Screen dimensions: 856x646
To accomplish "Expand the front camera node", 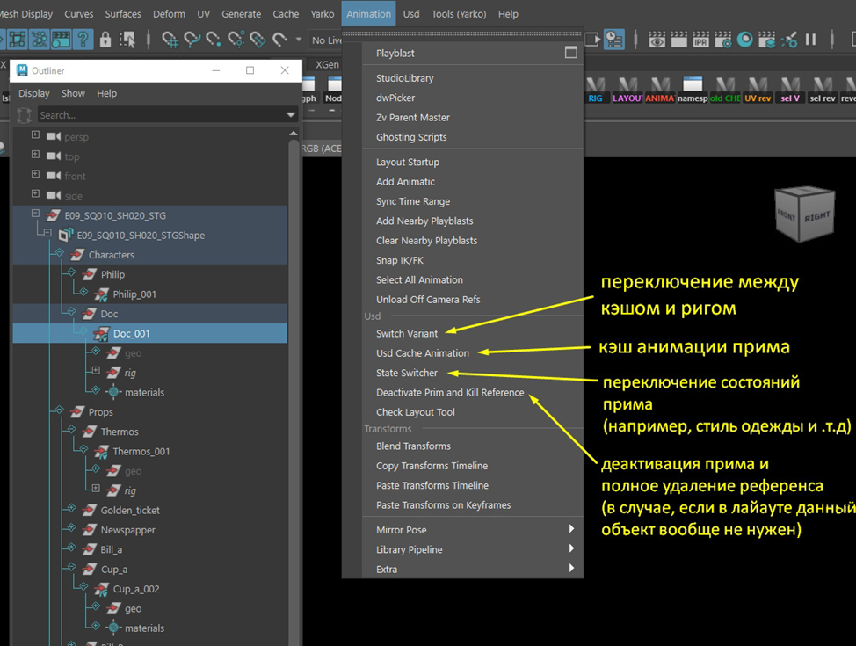I will pos(35,174).
